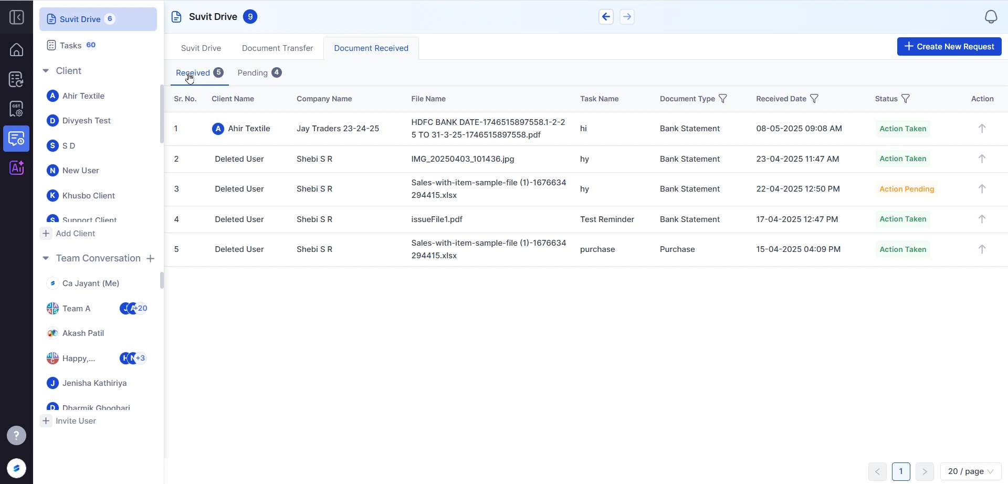Add a new team conversation plus icon
Viewport: 1008px width, 484px height.
coord(151,258)
